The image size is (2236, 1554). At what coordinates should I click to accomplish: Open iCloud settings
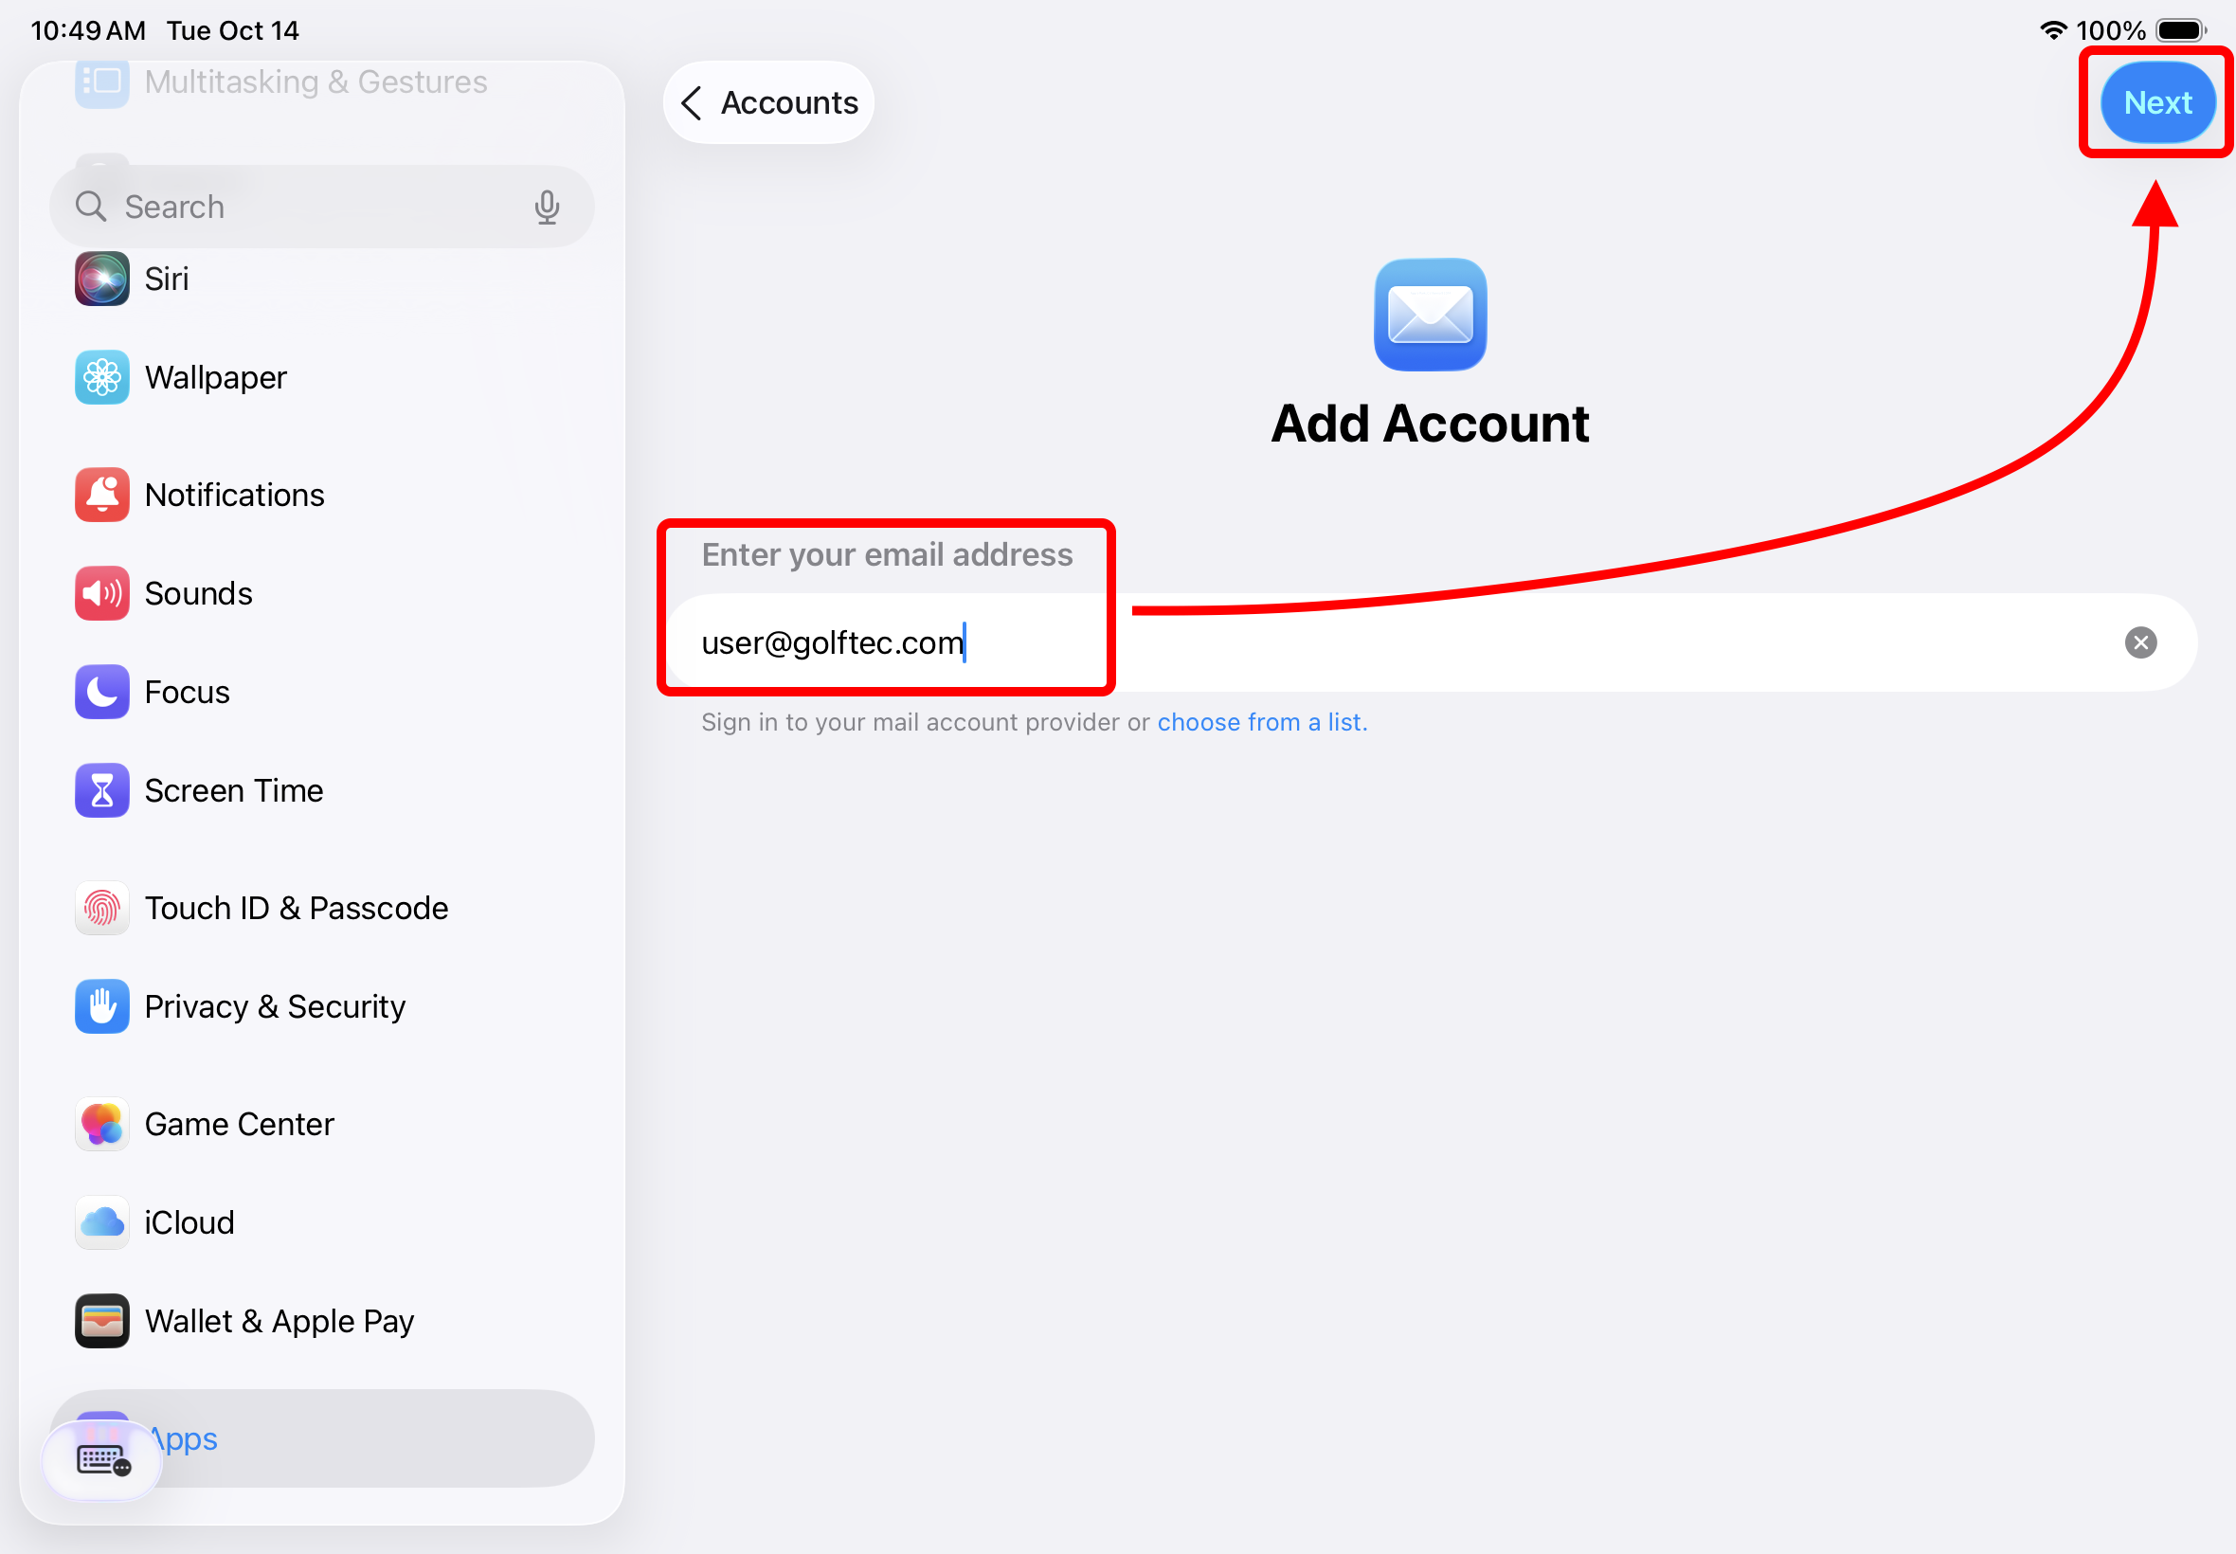point(189,1223)
